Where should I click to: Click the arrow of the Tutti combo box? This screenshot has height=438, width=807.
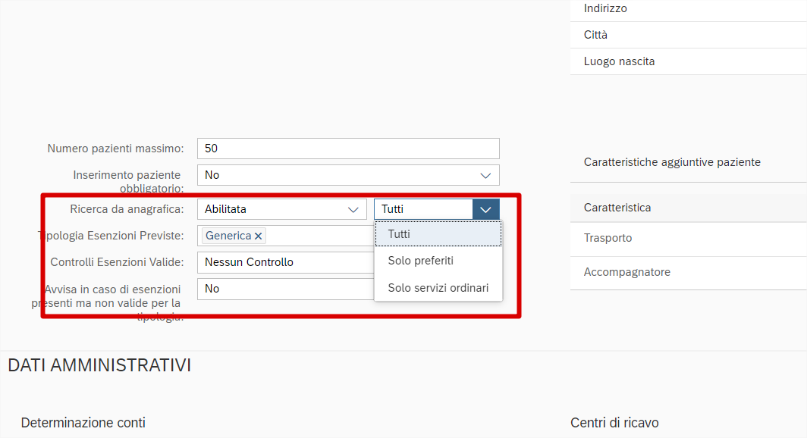(486, 209)
